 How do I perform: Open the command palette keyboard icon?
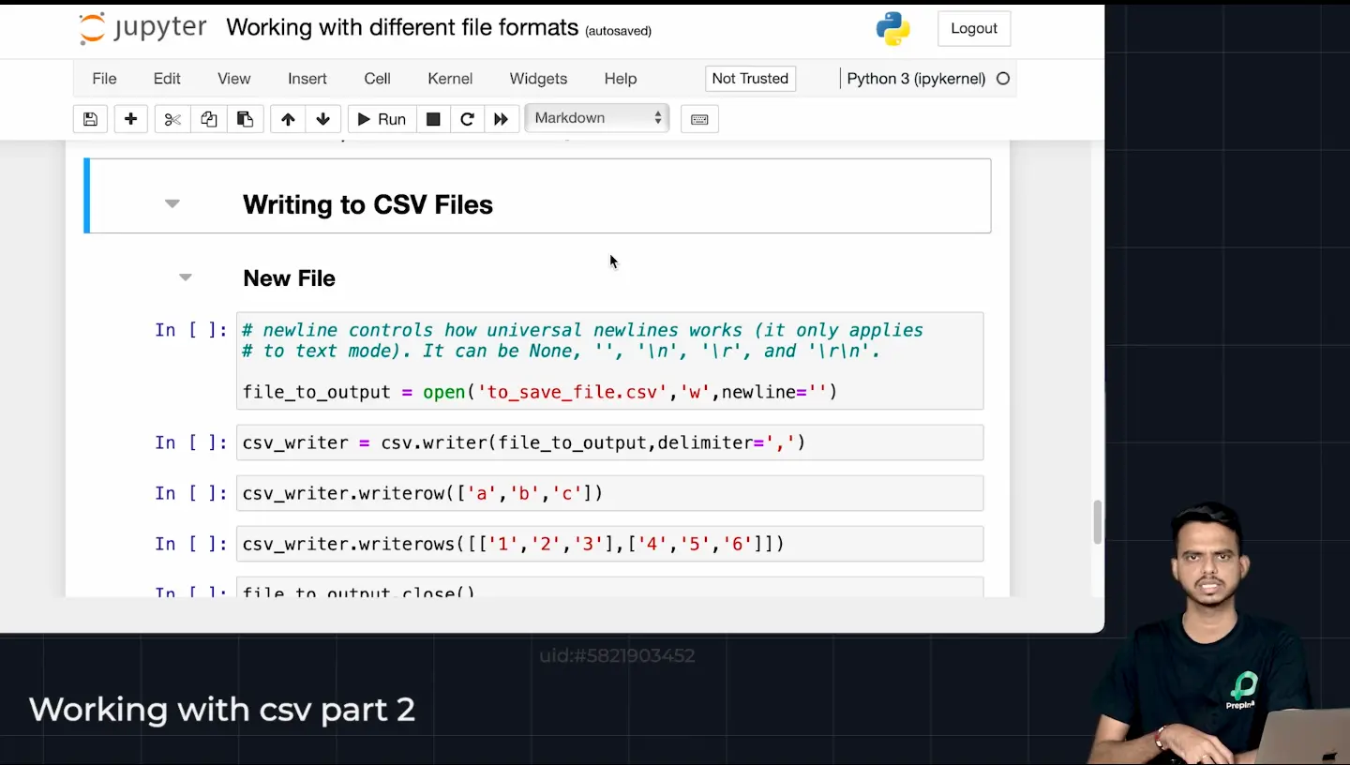click(x=699, y=119)
